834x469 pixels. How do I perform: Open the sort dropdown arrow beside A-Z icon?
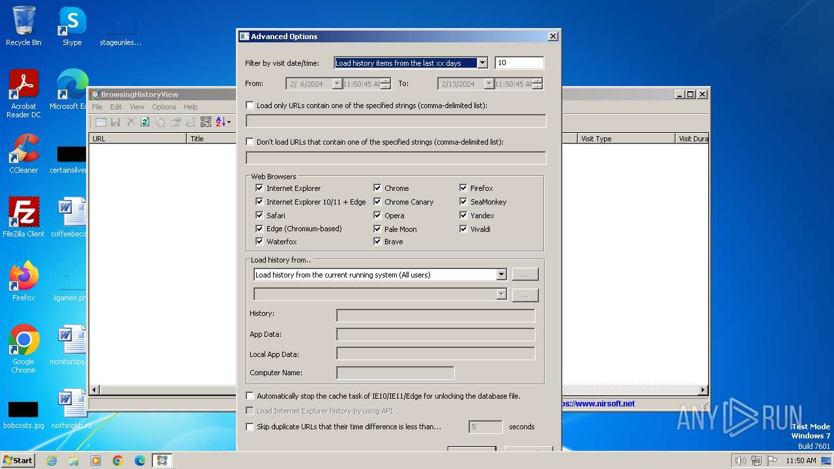click(229, 122)
